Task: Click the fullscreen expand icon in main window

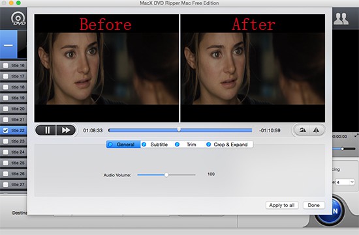Action: tap(356, 135)
